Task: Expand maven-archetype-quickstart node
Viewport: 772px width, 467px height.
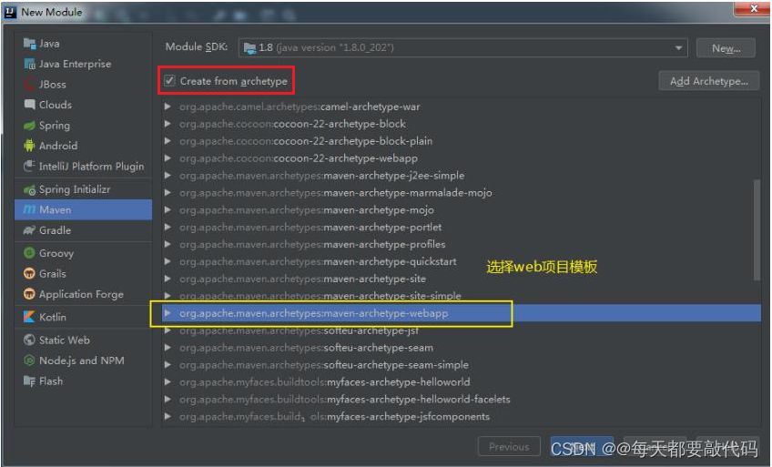Action: pyautogui.click(x=168, y=261)
